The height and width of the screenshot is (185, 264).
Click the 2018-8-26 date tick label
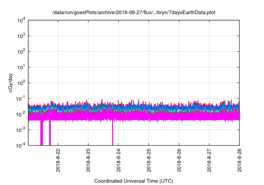pyautogui.click(x=179, y=160)
